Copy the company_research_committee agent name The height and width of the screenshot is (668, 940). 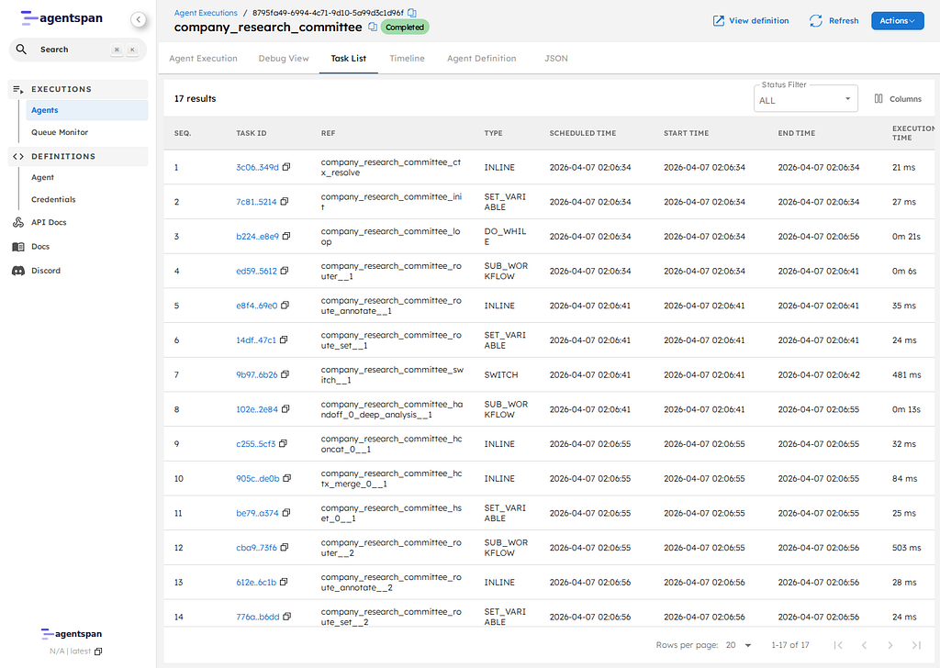click(x=372, y=28)
